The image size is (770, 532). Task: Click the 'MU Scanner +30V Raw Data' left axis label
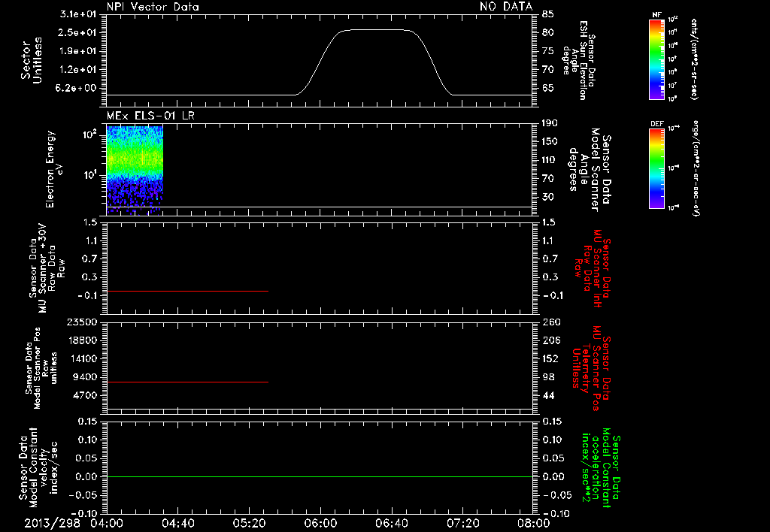46,268
